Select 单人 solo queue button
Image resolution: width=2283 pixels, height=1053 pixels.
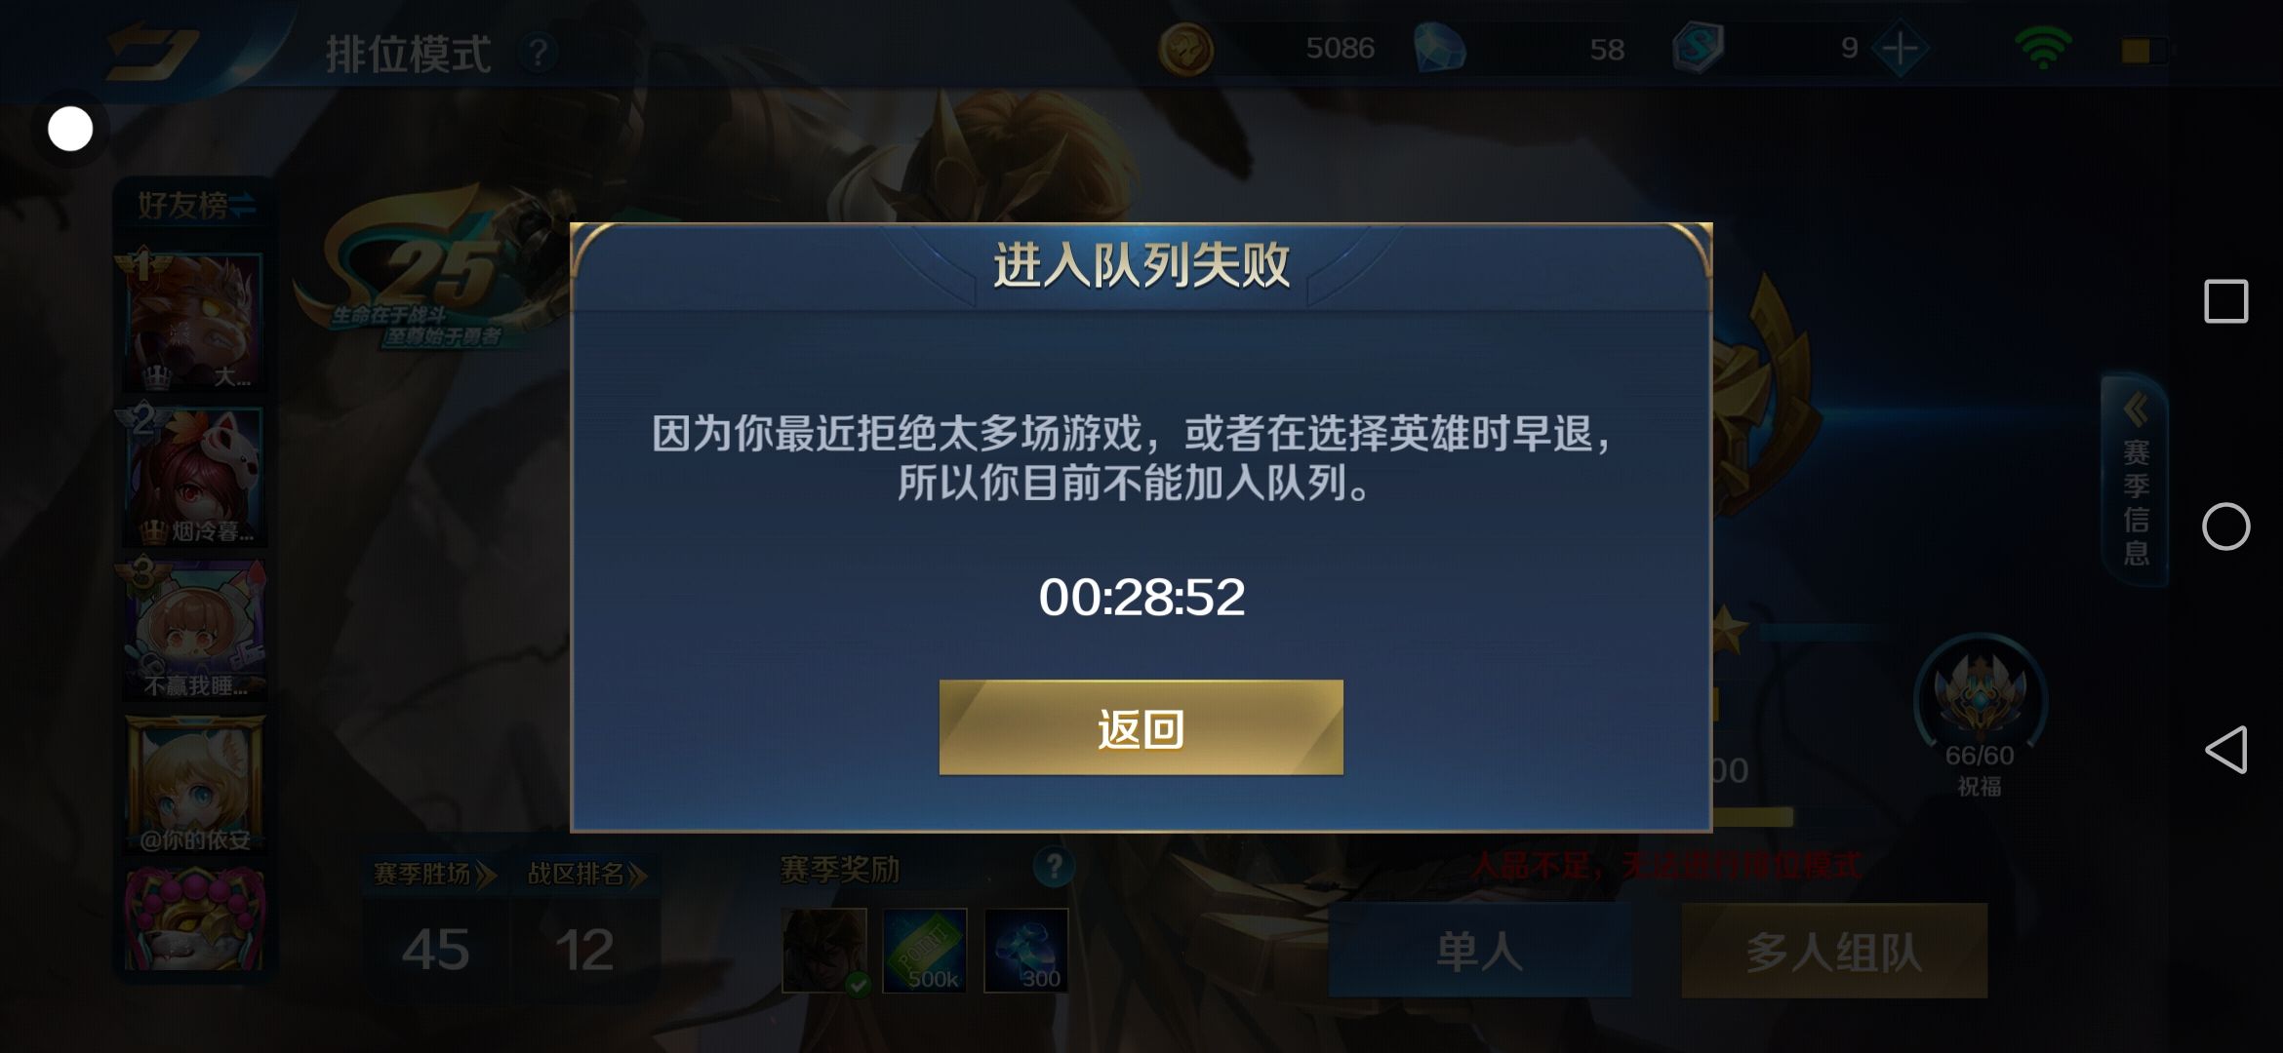tap(1480, 951)
